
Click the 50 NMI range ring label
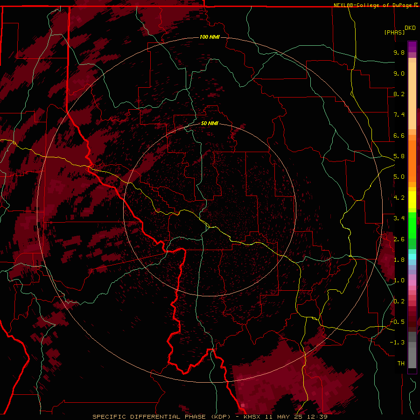[x=210, y=123]
